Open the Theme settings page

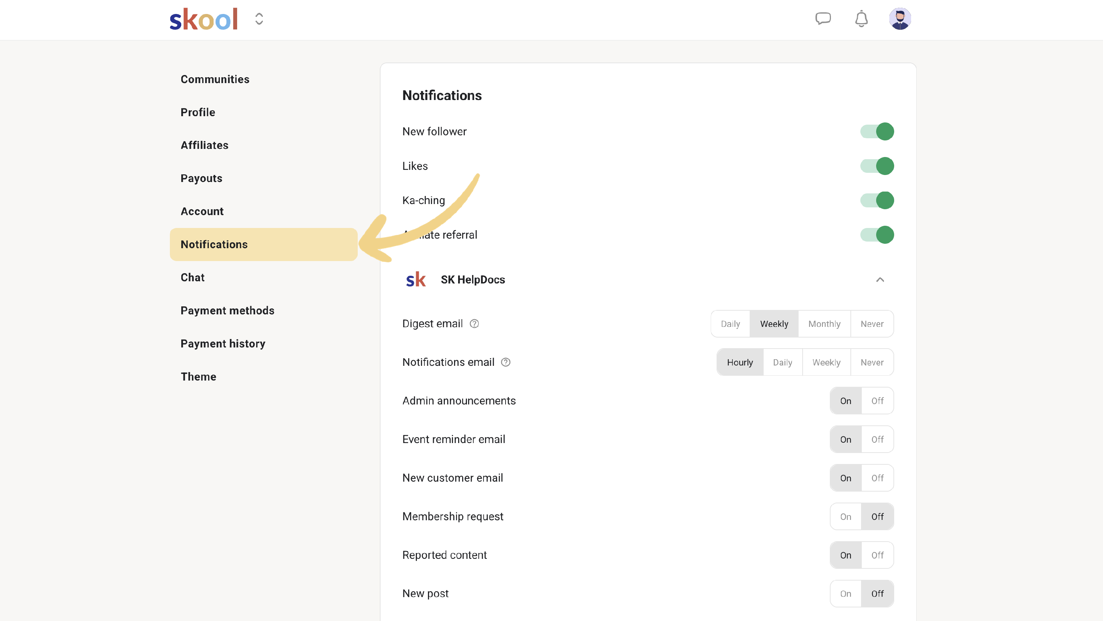(x=198, y=376)
